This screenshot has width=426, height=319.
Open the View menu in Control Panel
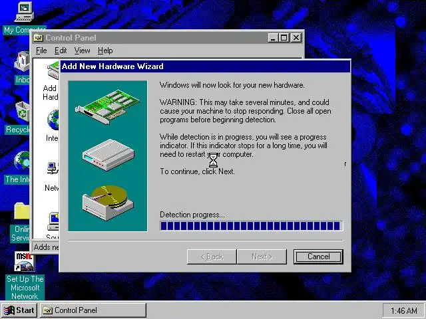(82, 51)
